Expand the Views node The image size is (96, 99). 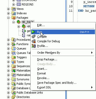[8, 9]
